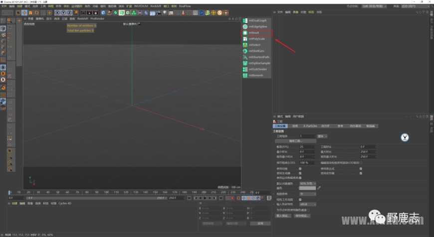The width and height of the screenshot is (434, 237).
Task: Open the view clipping dropdown
Action: click(x=307, y=194)
